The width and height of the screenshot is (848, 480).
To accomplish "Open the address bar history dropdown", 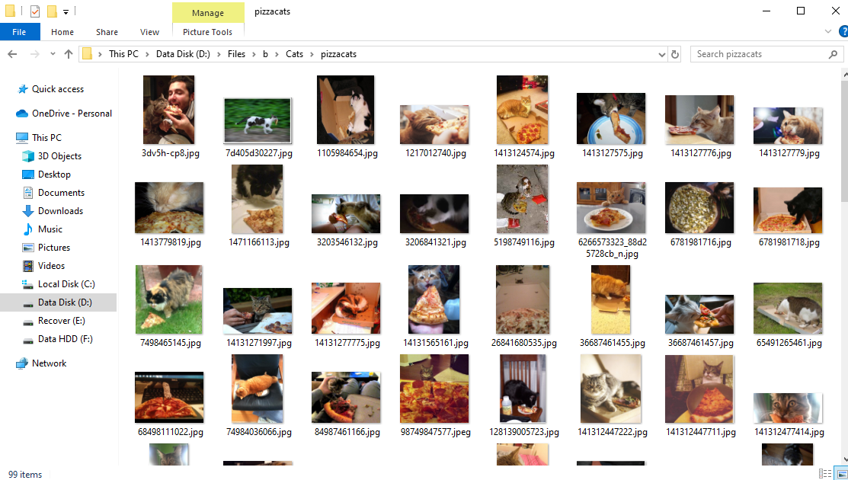I will (662, 54).
